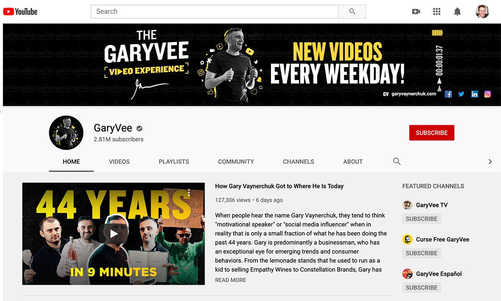
Task: Switch to the VIDEOS tab
Action: click(x=119, y=161)
